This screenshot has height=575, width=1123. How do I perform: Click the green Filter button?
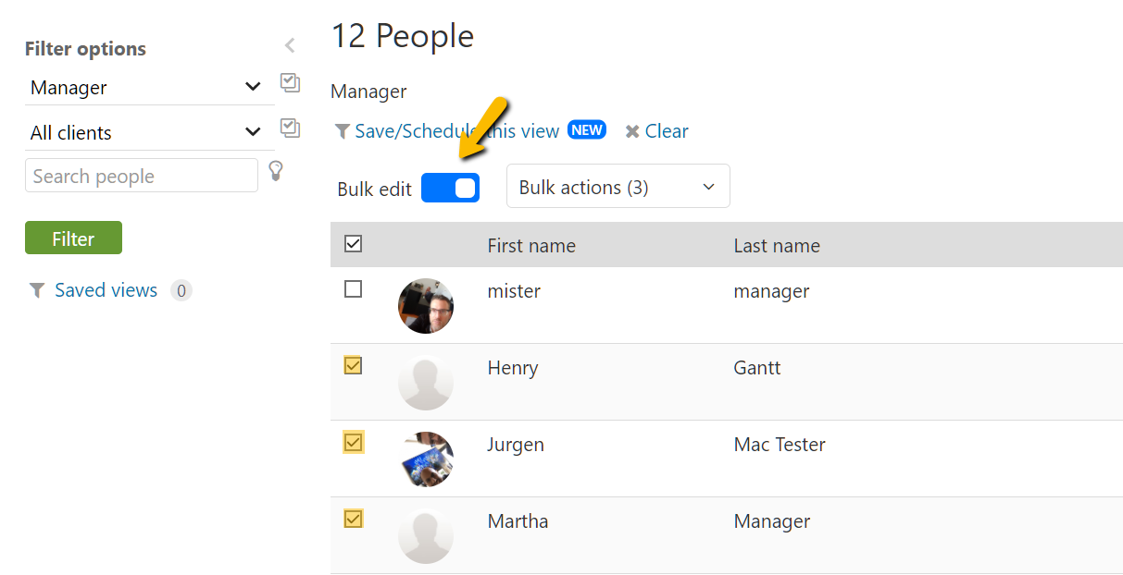tap(73, 239)
